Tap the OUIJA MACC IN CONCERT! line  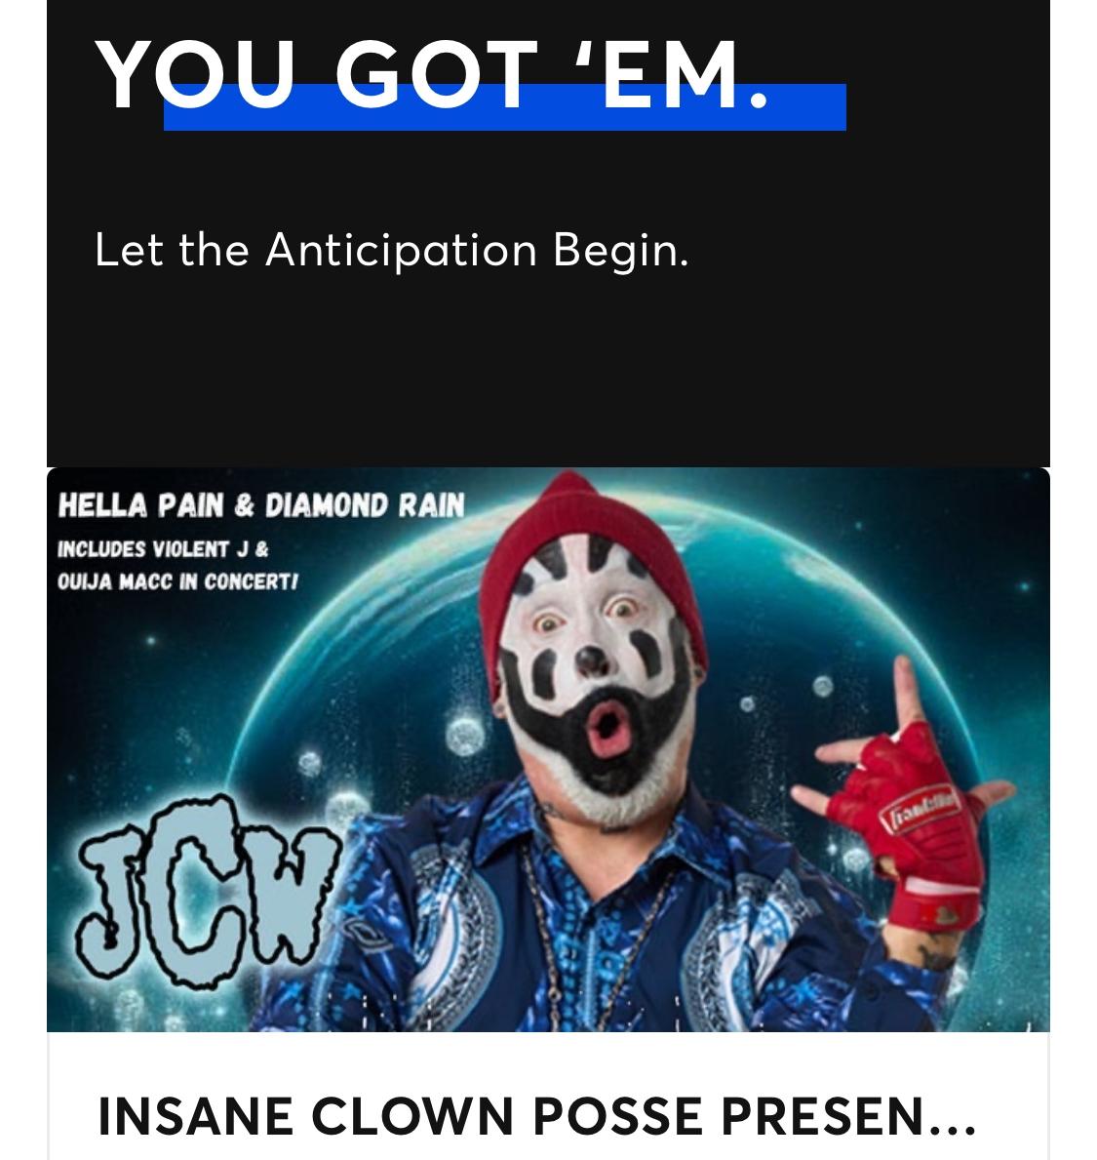click(x=177, y=581)
